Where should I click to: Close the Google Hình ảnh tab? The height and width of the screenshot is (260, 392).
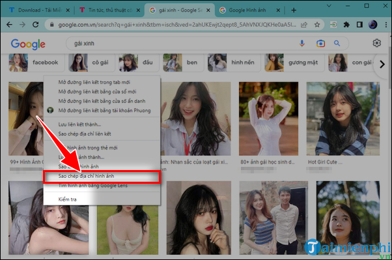pyautogui.click(x=278, y=10)
